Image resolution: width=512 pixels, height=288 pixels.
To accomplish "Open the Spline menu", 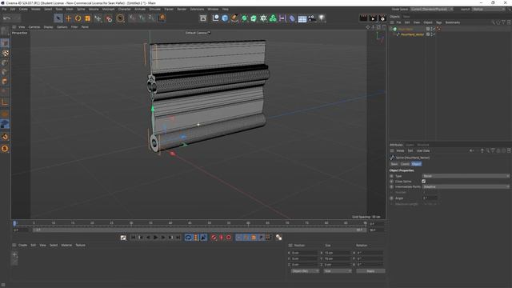I will coord(81,9).
